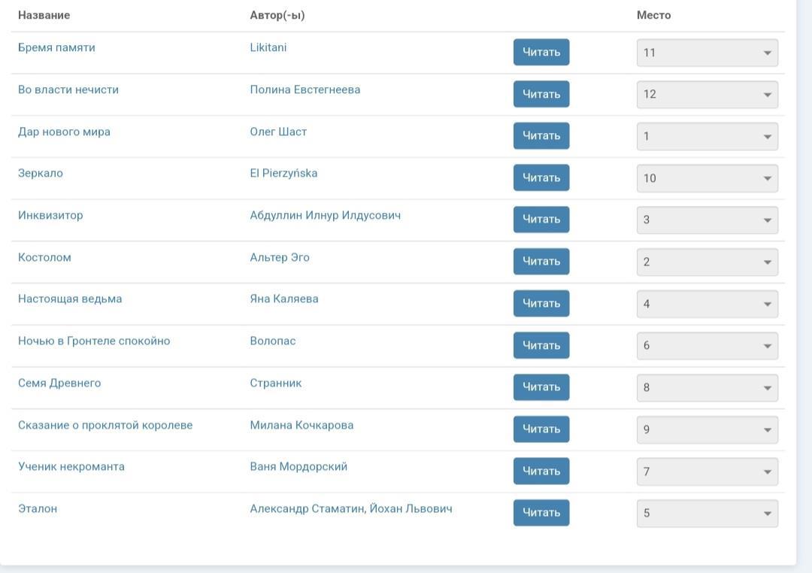Expand the place dropdown for Дар нового мира
812x573 pixels.
[707, 136]
